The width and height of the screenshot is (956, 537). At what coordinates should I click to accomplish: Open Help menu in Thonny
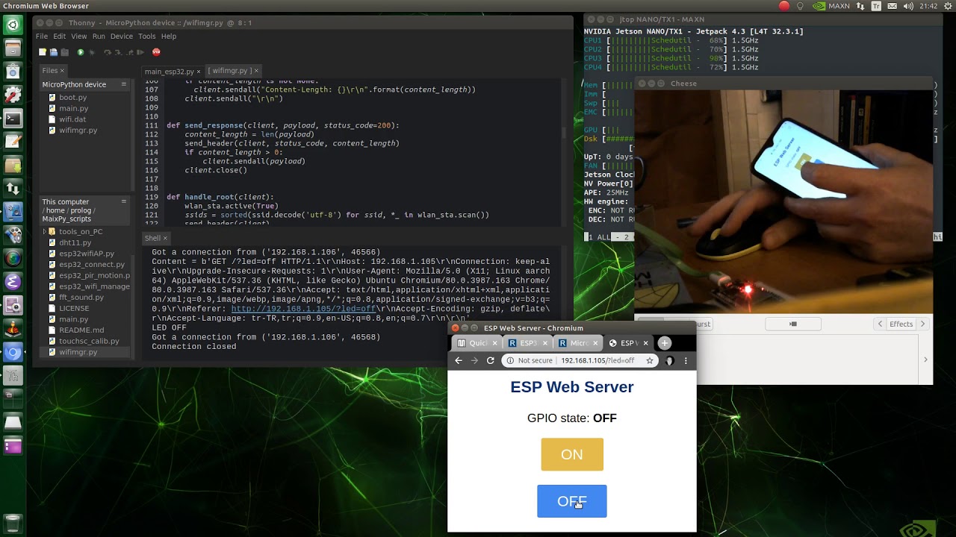click(x=169, y=36)
